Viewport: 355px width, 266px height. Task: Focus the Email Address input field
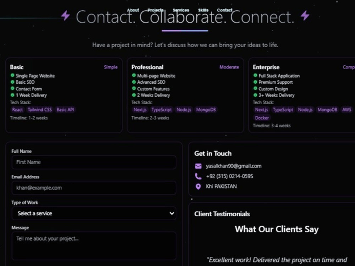94,188
